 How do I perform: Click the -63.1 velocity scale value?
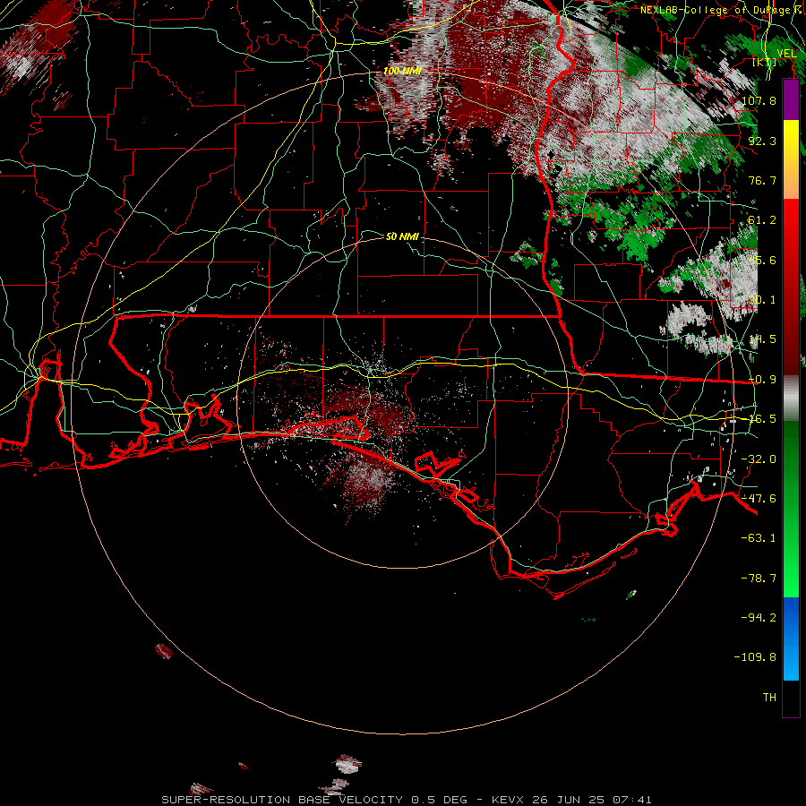759,538
